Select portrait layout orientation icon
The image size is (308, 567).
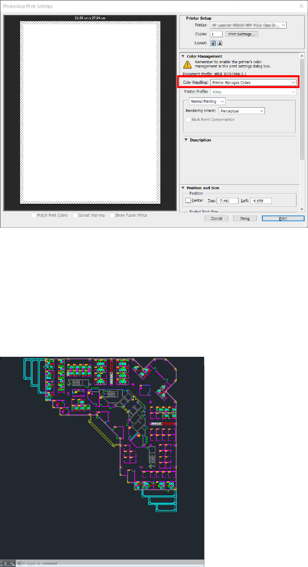click(213, 43)
